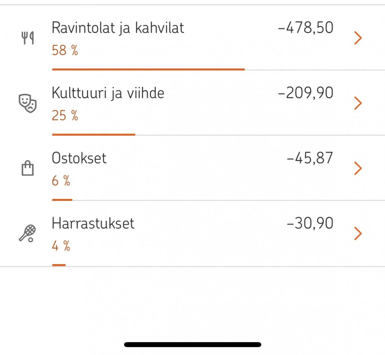
Task: Tap the theater masks culture icon
Action: 28,103
